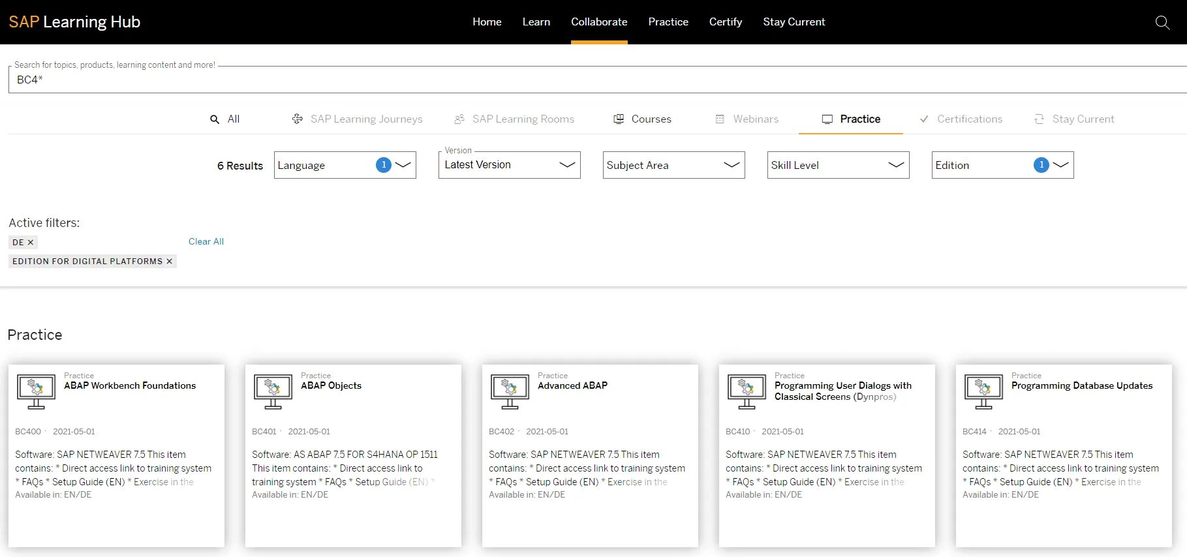The width and height of the screenshot is (1187, 557).
Task: Click the search magnifier icon in header
Action: point(1162,22)
